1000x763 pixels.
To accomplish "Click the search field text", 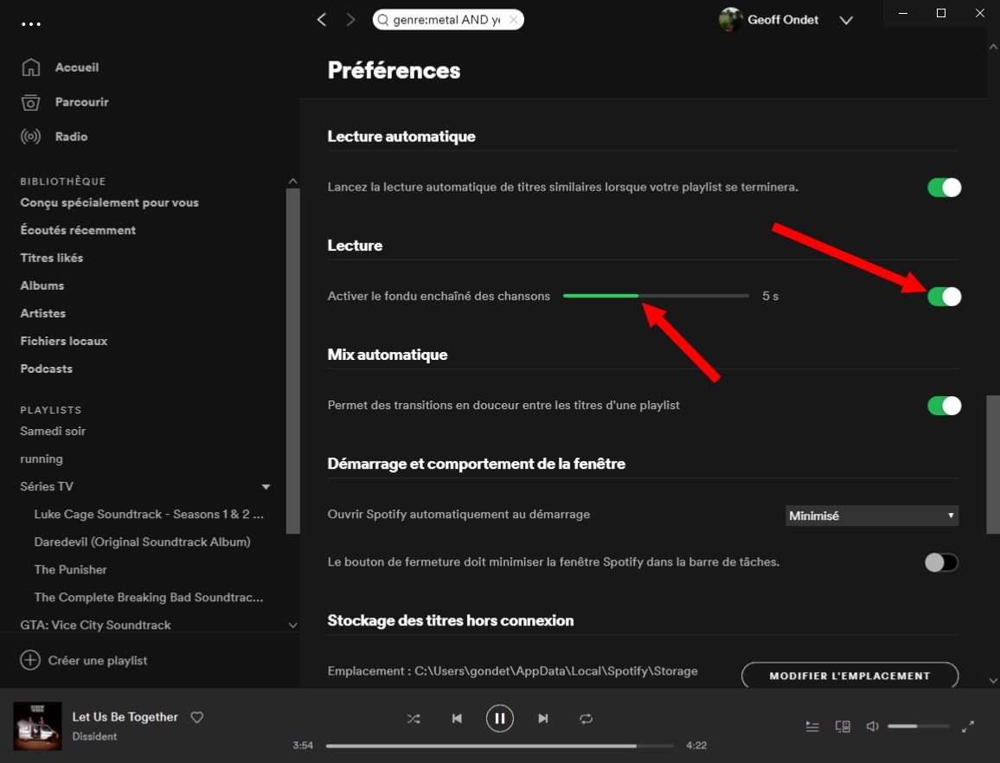I will click(x=446, y=20).
